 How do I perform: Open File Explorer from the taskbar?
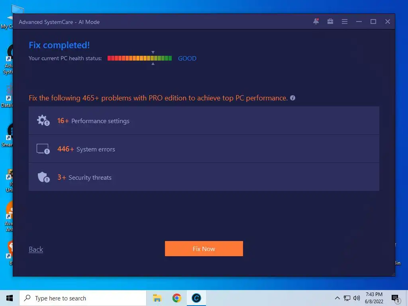point(157,298)
